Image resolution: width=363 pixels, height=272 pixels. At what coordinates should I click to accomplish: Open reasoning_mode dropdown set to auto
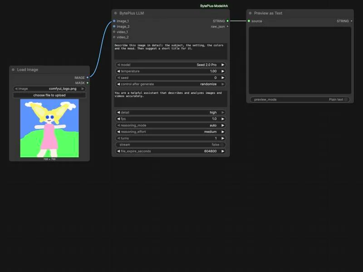tap(171, 126)
